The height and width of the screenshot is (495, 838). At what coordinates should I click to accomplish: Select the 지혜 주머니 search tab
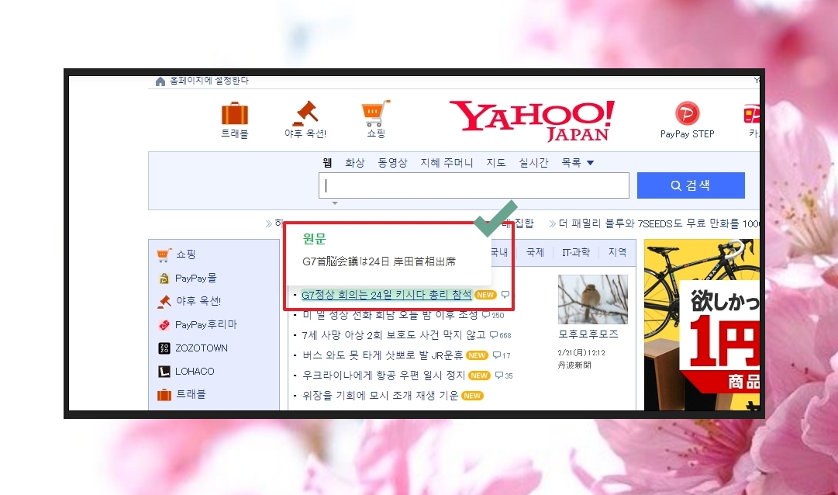click(x=447, y=163)
